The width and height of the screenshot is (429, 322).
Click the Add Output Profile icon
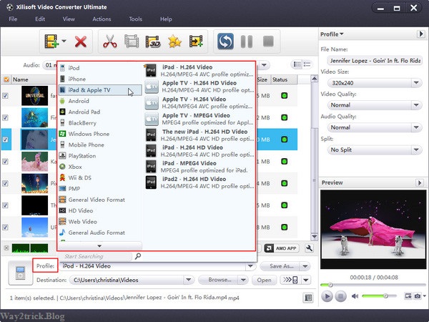click(x=196, y=42)
